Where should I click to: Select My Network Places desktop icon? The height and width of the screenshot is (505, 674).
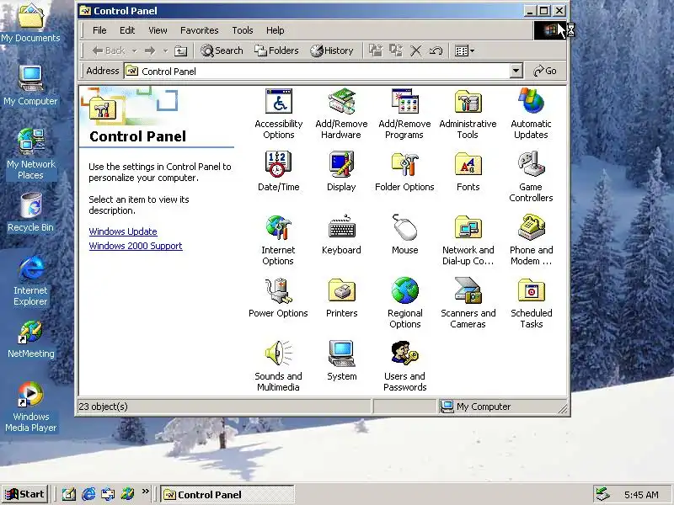30,154
